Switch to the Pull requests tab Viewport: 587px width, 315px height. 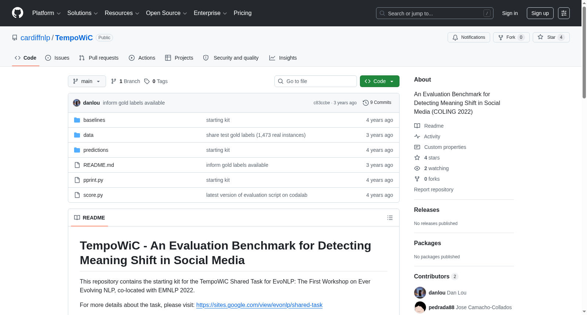(x=99, y=58)
